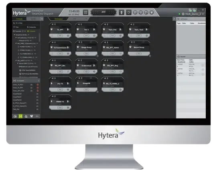
Task: Collapse the left Contacts panel arrow
Action: [42, 19]
